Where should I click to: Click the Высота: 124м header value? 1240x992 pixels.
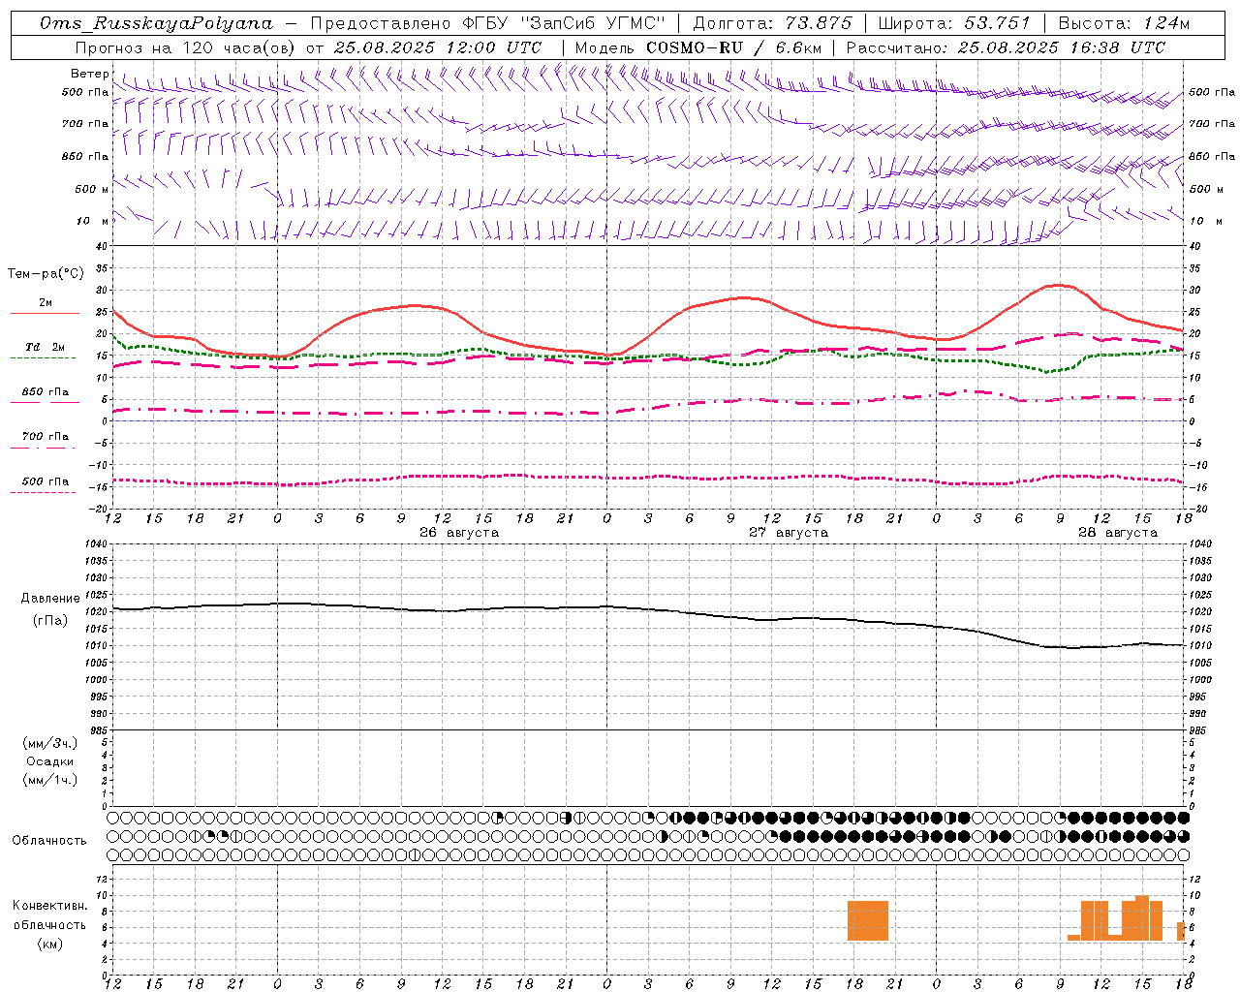tap(1124, 23)
